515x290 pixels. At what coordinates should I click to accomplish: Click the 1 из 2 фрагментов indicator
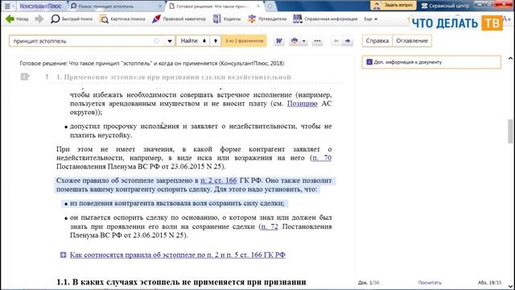[x=244, y=41]
